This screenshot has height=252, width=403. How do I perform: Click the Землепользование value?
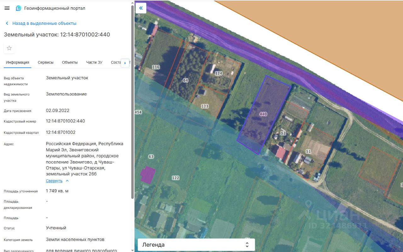coord(66,94)
